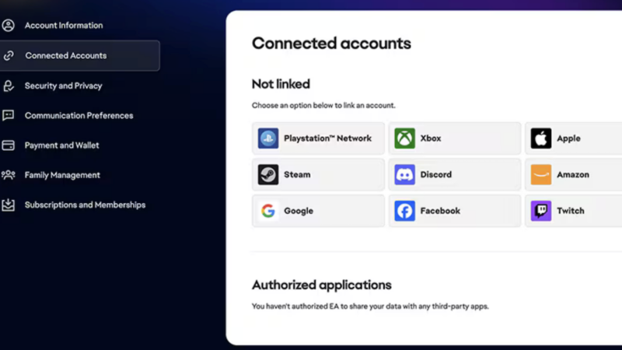The image size is (622, 350).
Task: Click the Connected accounts page heading
Action: [331, 44]
